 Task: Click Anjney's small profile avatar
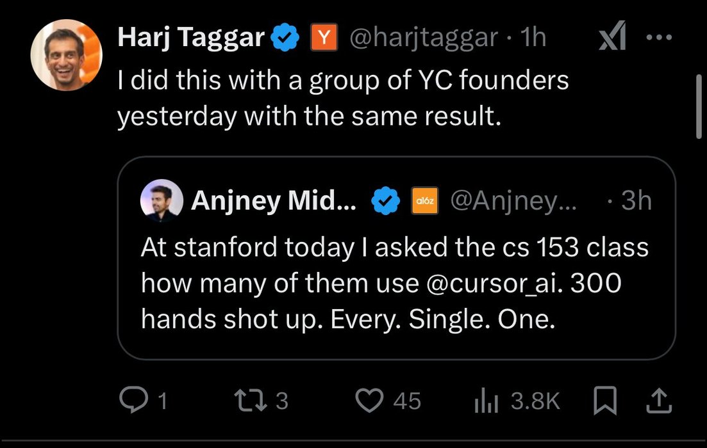pos(160,200)
